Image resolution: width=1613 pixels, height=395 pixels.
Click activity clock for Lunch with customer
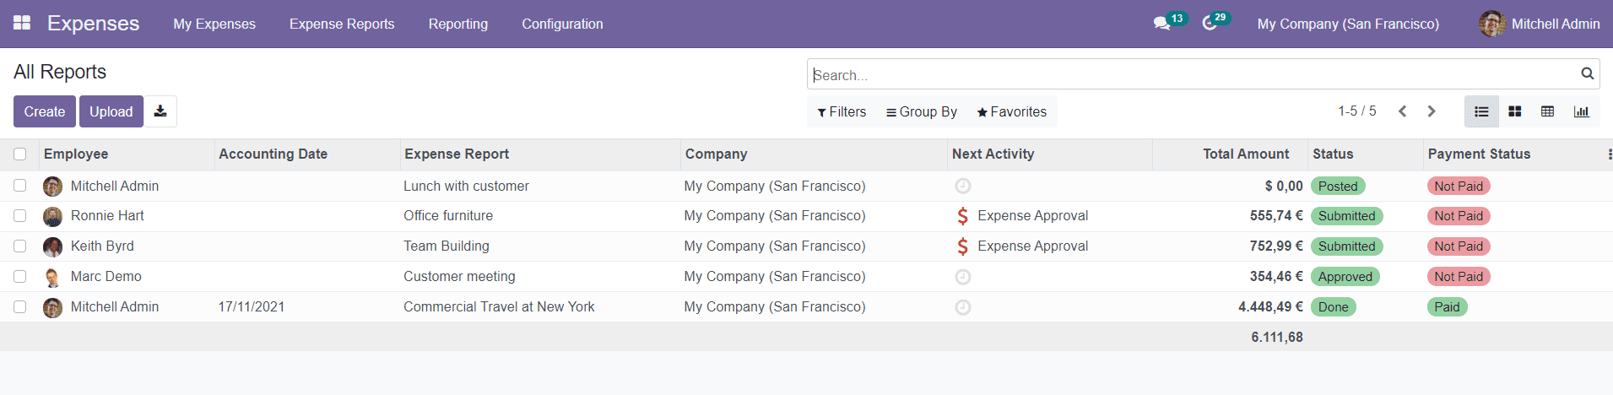coord(962,186)
